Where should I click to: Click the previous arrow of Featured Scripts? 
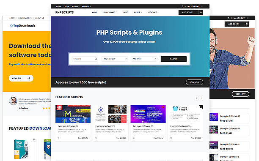196,98
